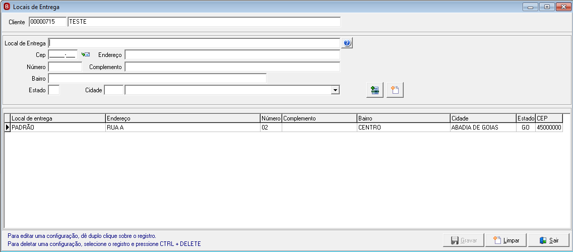This screenshot has width=573, height=252.
Task: Click the Bairro input field
Action: pyautogui.click(x=157, y=79)
